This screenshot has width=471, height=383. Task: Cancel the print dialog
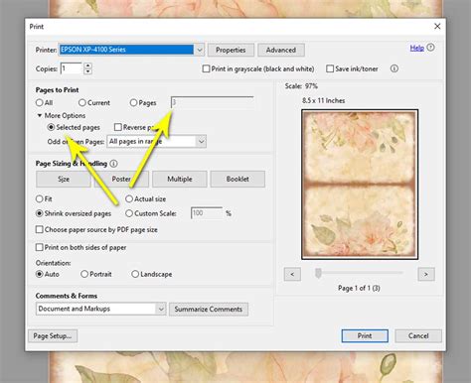pyautogui.click(x=418, y=335)
